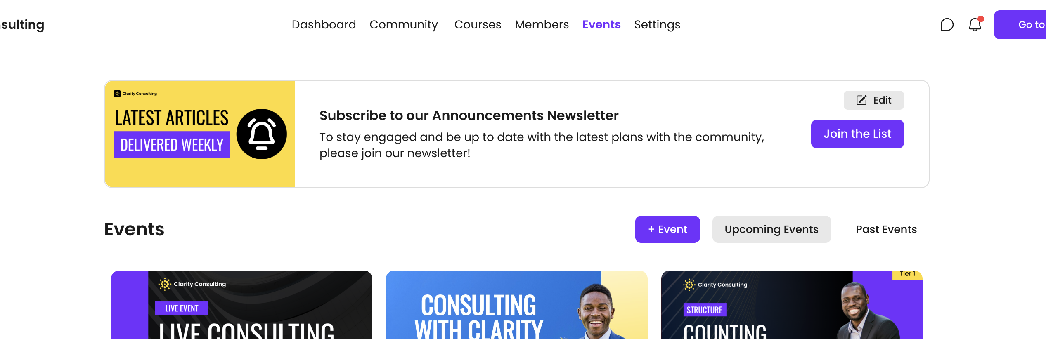Viewport: 1046px width, 339px height.
Task: Add a new event with + Event
Action: click(667, 229)
